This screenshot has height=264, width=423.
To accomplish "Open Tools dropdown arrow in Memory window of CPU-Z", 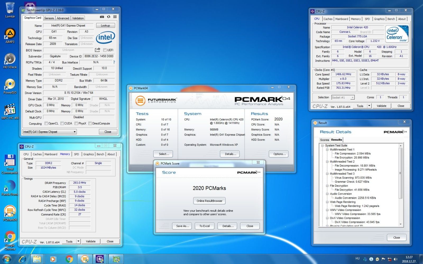I will click(78, 241).
